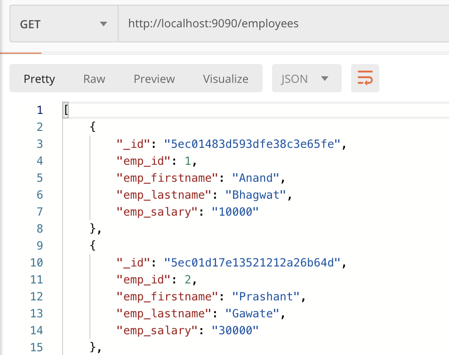The width and height of the screenshot is (449, 355).
Task: Switch to the Preview tab
Action: pyautogui.click(x=154, y=79)
